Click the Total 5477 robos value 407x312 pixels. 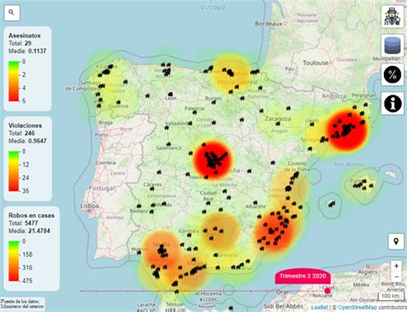23,223
